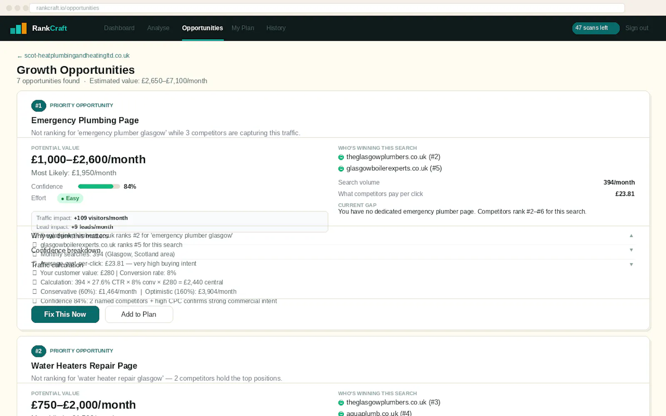Image resolution: width=666 pixels, height=416 pixels.
Task: Click green dot beside theglasgowplumbers.co.uk (#3)
Action: click(341, 403)
